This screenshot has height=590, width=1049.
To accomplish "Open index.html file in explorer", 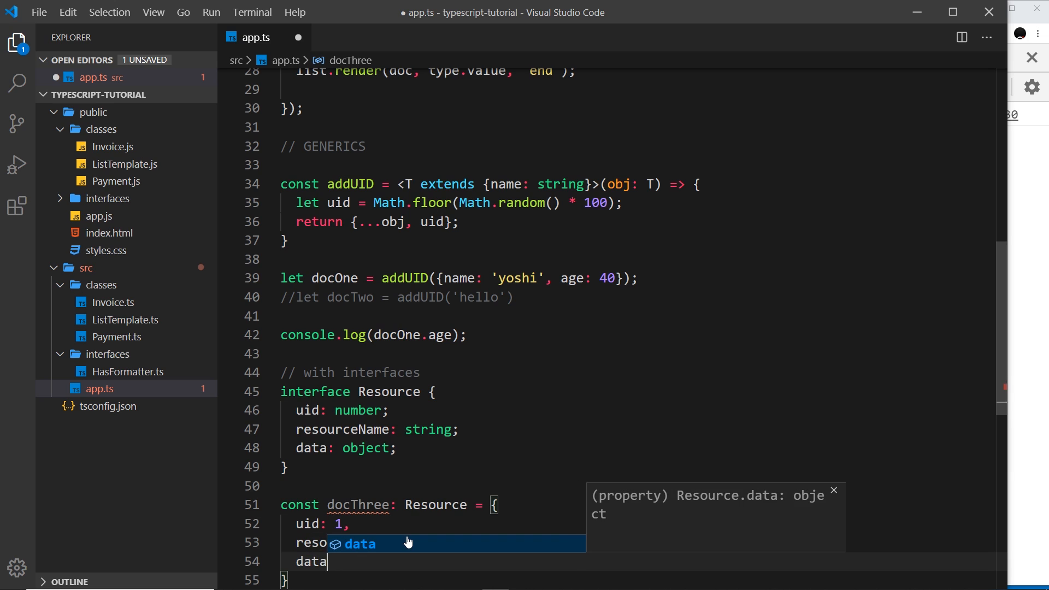I will coord(109,233).
